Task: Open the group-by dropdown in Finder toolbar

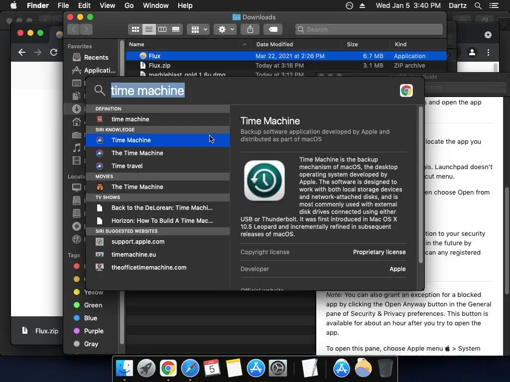Action: coord(198,29)
